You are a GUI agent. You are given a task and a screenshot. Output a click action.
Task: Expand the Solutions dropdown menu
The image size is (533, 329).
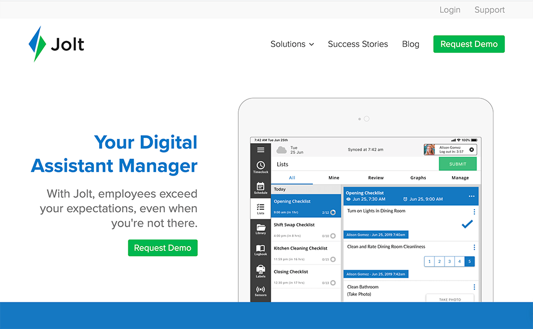(292, 44)
